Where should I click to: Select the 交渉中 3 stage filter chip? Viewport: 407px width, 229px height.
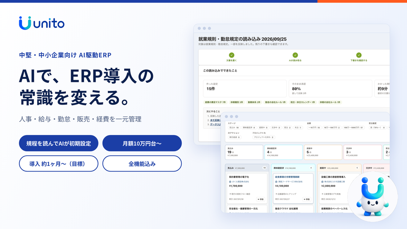[276, 128]
